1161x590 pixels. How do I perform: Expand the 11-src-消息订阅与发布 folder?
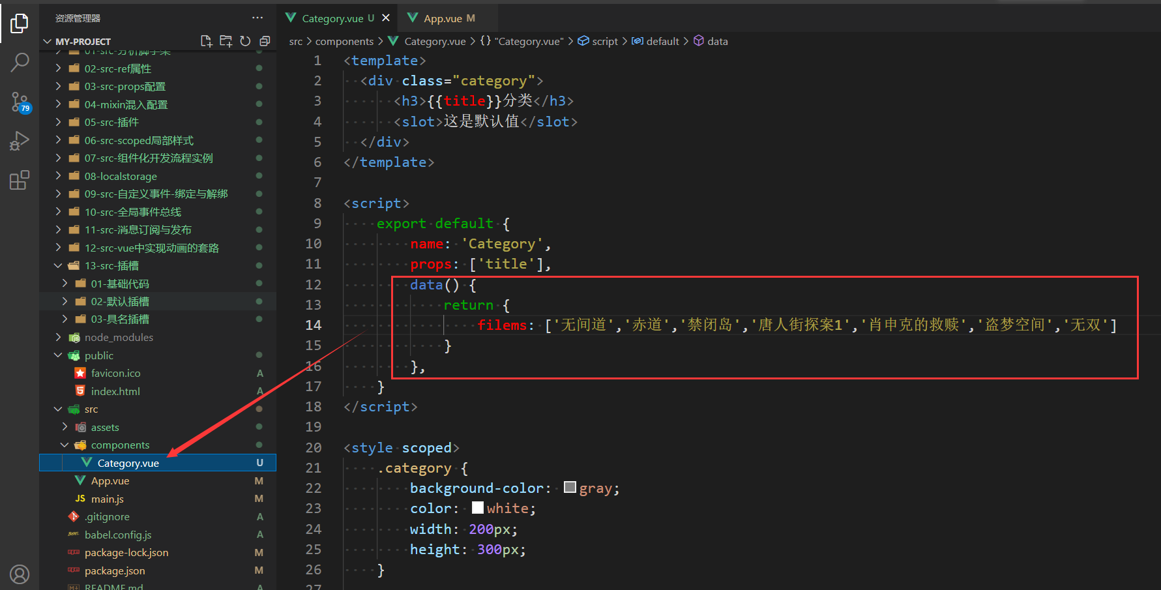coord(138,229)
